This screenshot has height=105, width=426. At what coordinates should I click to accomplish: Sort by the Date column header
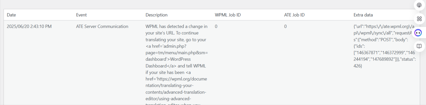click(11, 15)
